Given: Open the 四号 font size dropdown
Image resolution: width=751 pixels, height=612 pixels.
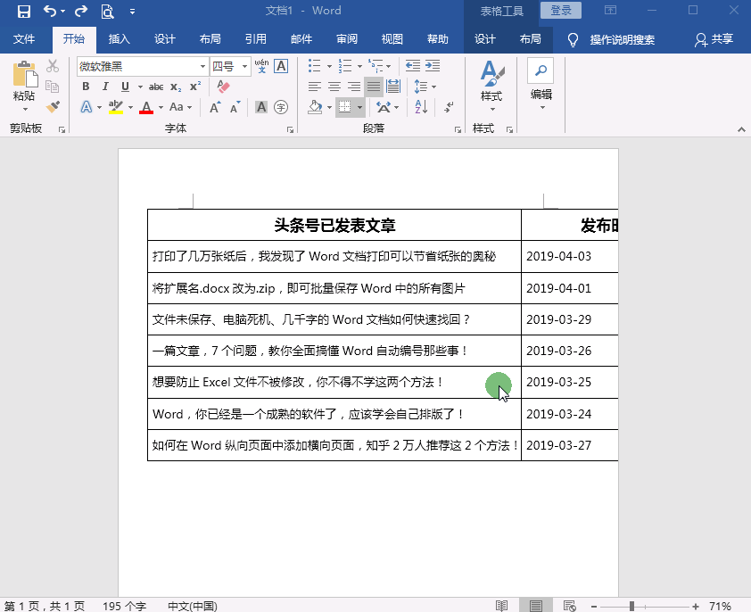Looking at the screenshot, I should pyautogui.click(x=229, y=66).
